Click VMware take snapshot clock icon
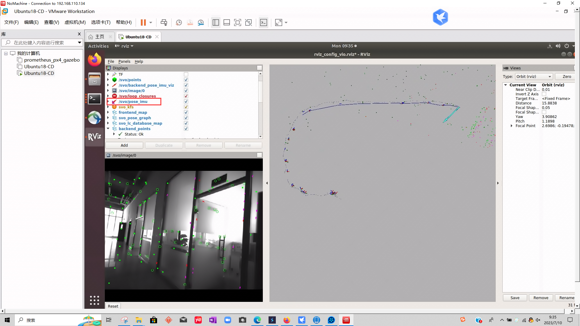 pyautogui.click(x=179, y=22)
